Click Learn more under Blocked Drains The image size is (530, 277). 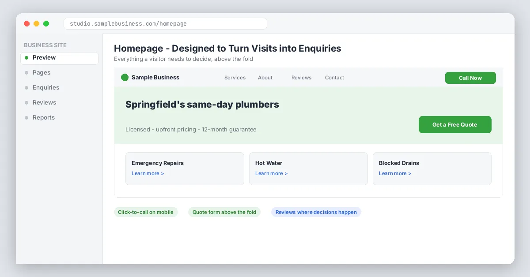click(x=395, y=173)
